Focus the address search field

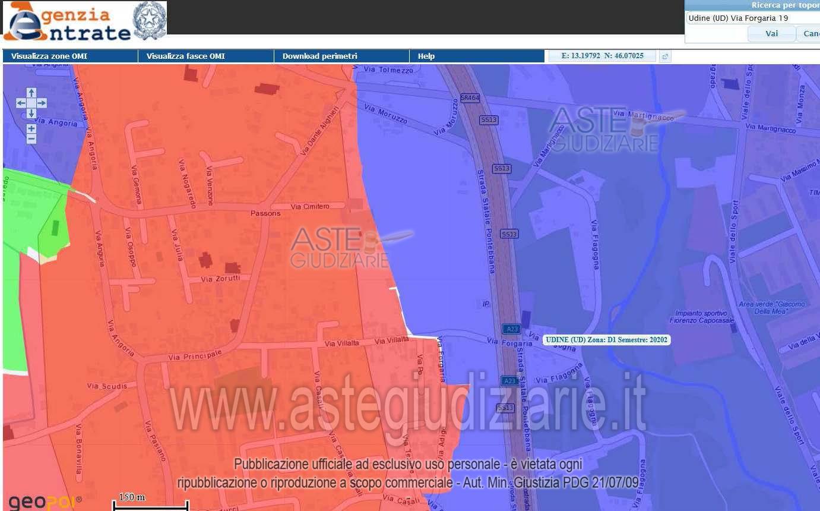point(753,18)
